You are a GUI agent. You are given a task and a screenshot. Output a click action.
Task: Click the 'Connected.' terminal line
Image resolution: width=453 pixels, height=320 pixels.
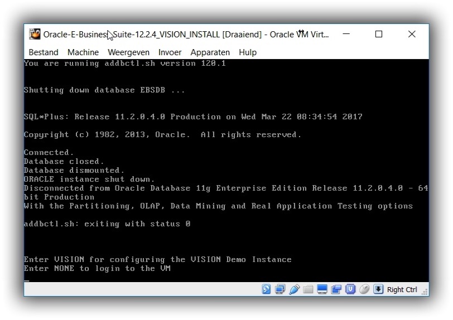coord(49,153)
